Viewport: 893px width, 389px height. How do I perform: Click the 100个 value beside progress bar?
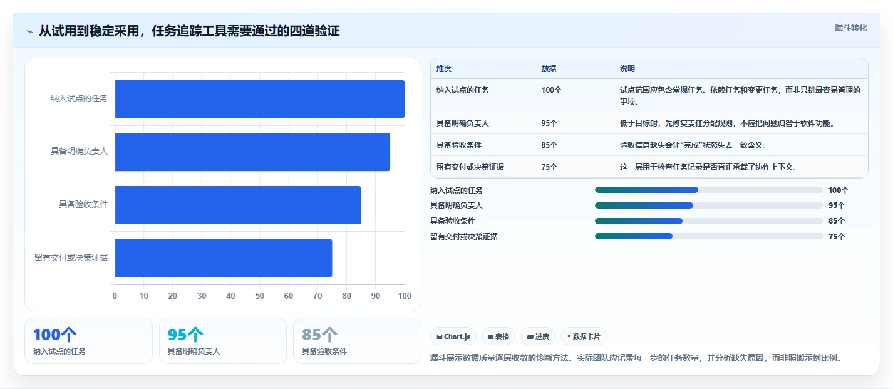point(839,190)
